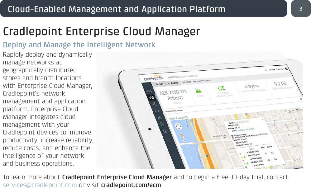This screenshot has width=311, height=188.
Task: Click the tablet screenshot image
Action: pos(199,110)
